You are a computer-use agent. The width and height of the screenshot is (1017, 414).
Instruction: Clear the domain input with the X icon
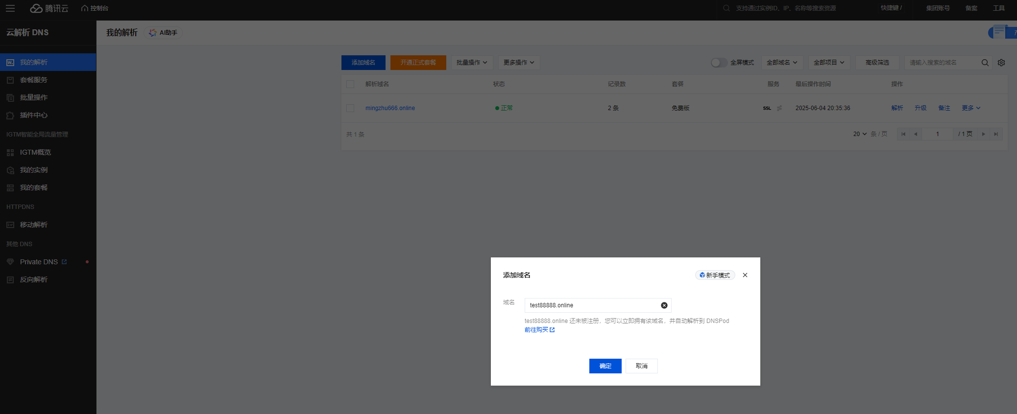pyautogui.click(x=664, y=305)
